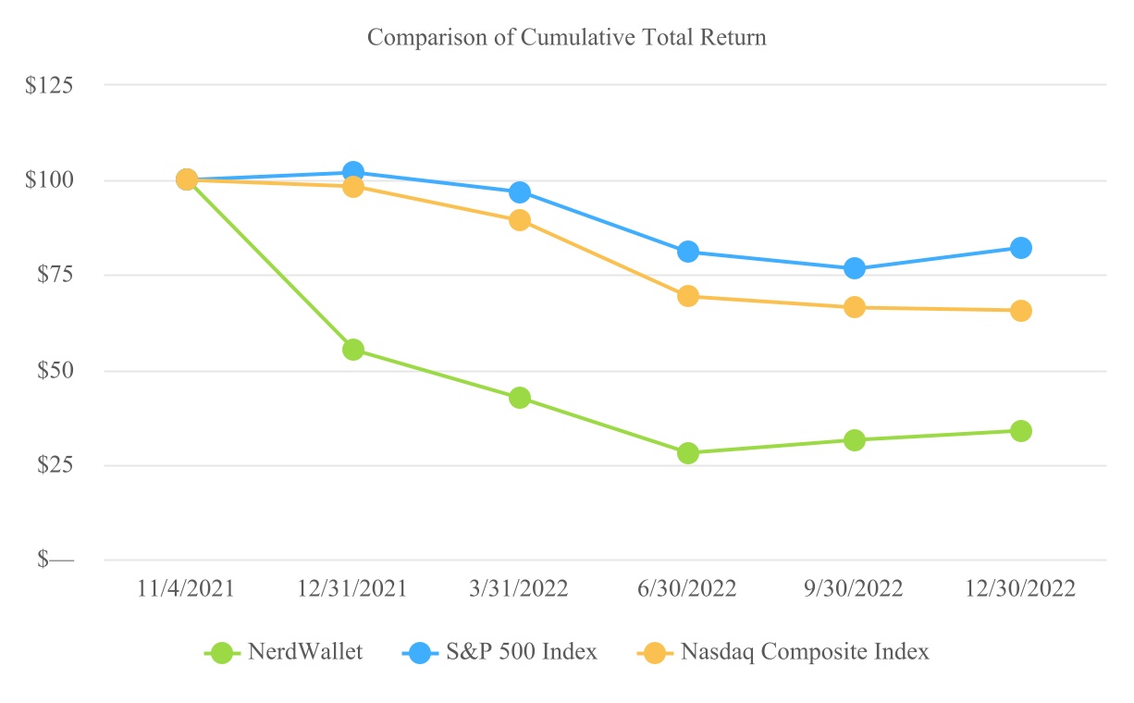Click the 6/30/2022 x-axis date label
The height and width of the screenshot is (703, 1134).
coord(687,589)
